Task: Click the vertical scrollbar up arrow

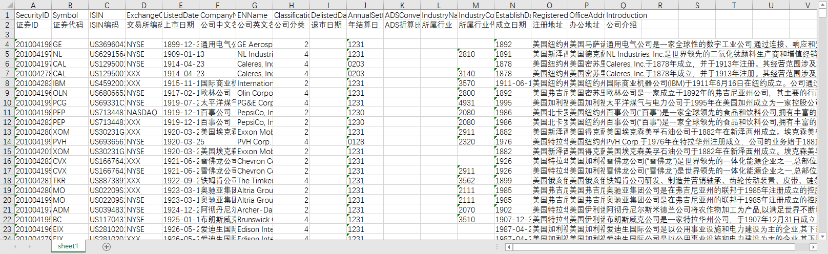Action: point(823,5)
